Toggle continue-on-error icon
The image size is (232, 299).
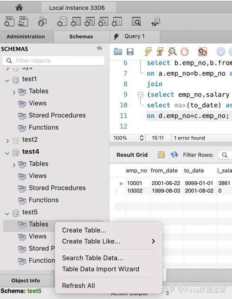coord(203,51)
